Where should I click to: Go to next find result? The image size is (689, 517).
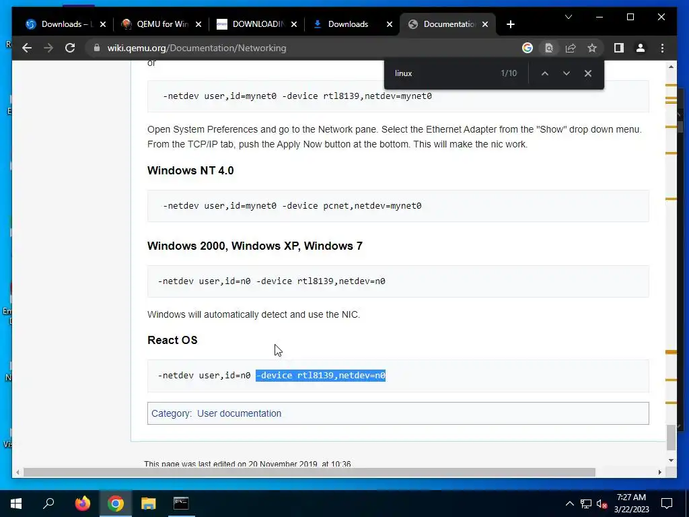(x=567, y=73)
